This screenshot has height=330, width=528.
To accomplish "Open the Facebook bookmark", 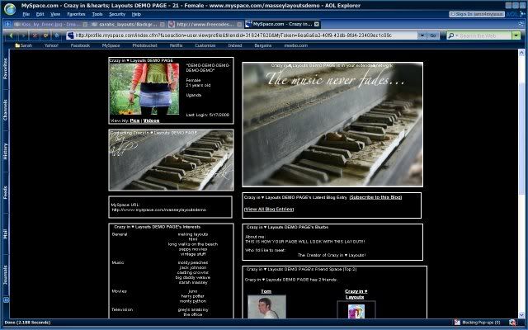I will [x=80, y=45].
